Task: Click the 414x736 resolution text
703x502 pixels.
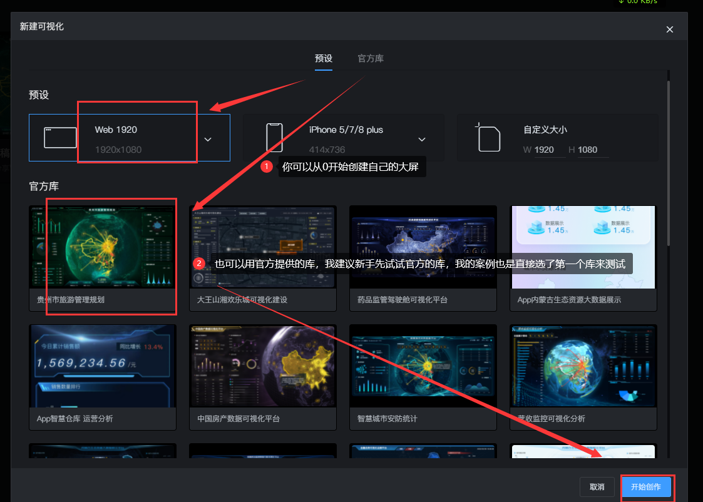Action: pyautogui.click(x=327, y=150)
